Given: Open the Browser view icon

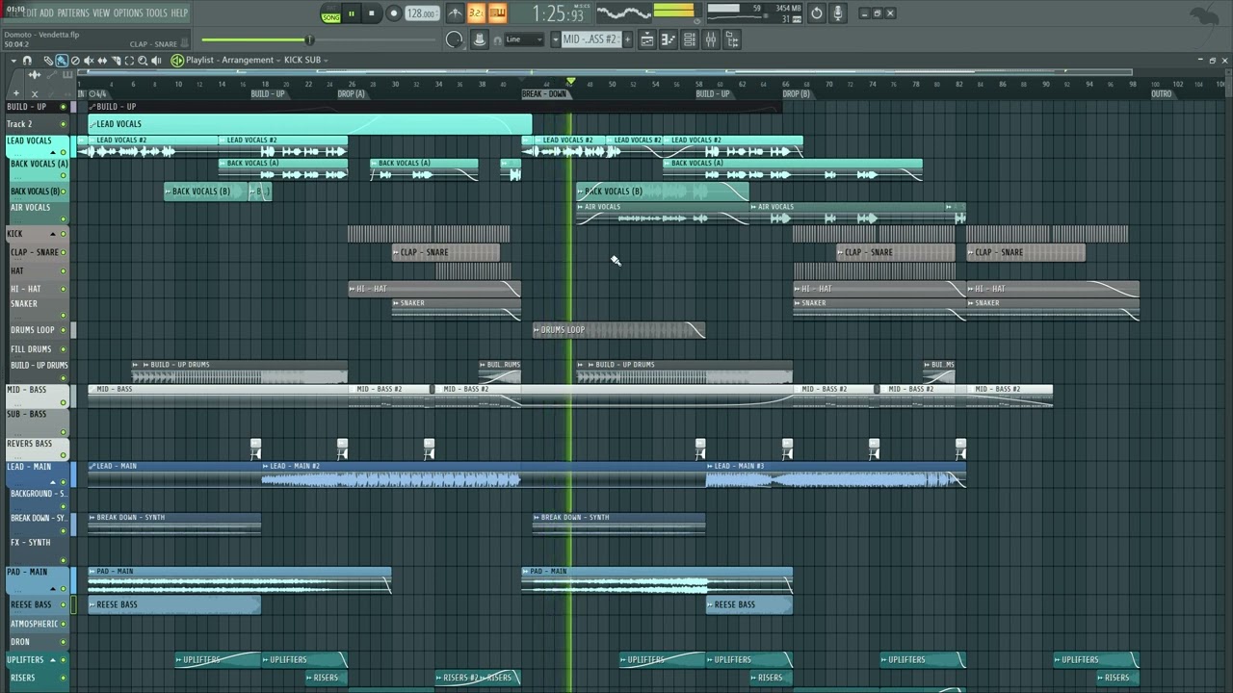Looking at the screenshot, I should pos(732,39).
